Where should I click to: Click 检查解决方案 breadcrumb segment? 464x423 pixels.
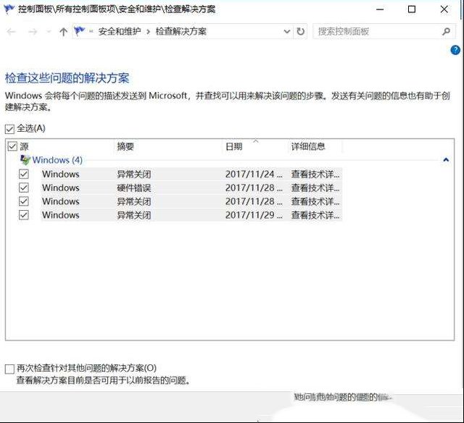[181, 31]
